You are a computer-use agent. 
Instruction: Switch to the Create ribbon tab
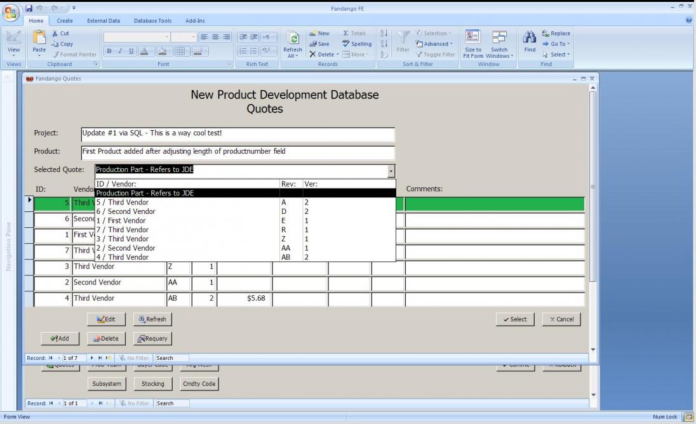pyautogui.click(x=65, y=21)
